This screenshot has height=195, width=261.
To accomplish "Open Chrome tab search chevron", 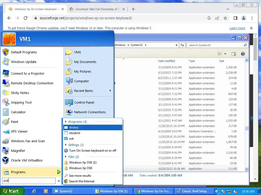I will click(228, 9).
